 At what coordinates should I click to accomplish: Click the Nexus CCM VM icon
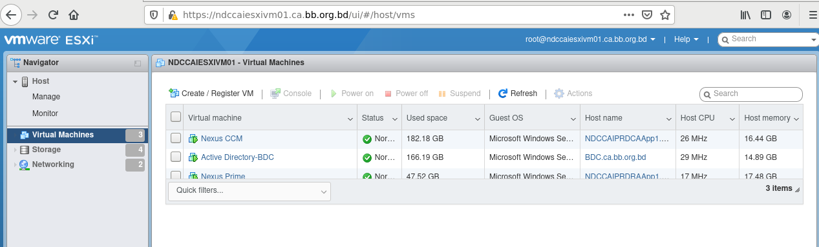pyautogui.click(x=193, y=139)
